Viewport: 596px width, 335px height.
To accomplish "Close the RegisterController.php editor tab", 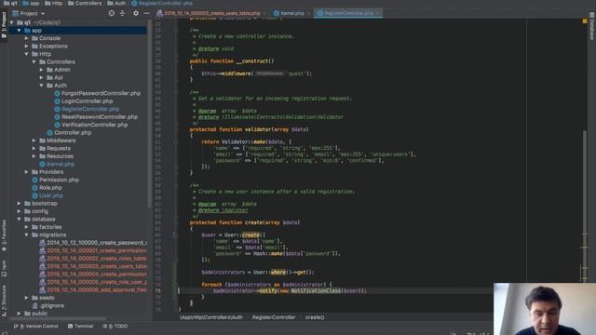I will [377, 13].
